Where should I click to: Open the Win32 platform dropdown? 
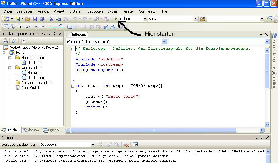point(195,19)
